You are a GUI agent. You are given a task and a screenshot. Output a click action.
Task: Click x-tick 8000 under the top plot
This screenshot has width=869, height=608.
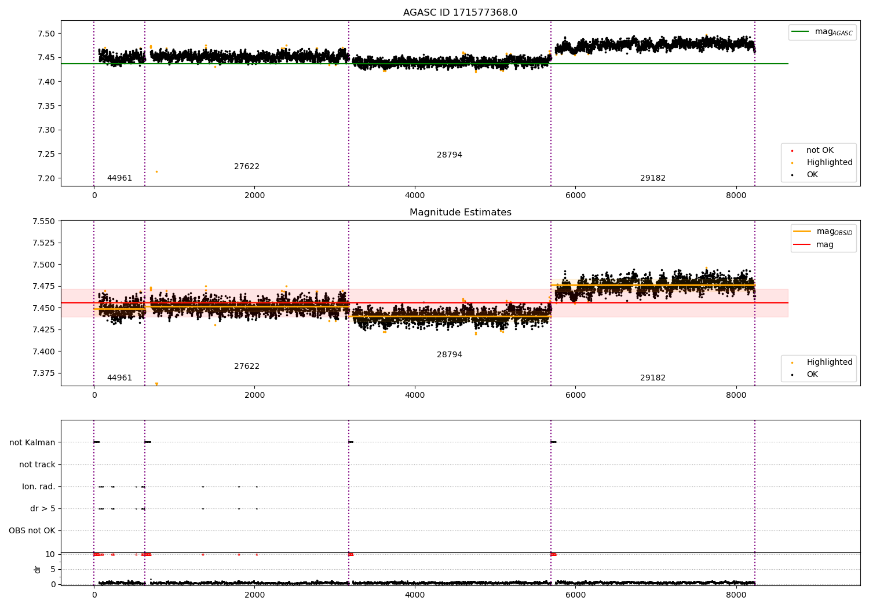point(736,196)
